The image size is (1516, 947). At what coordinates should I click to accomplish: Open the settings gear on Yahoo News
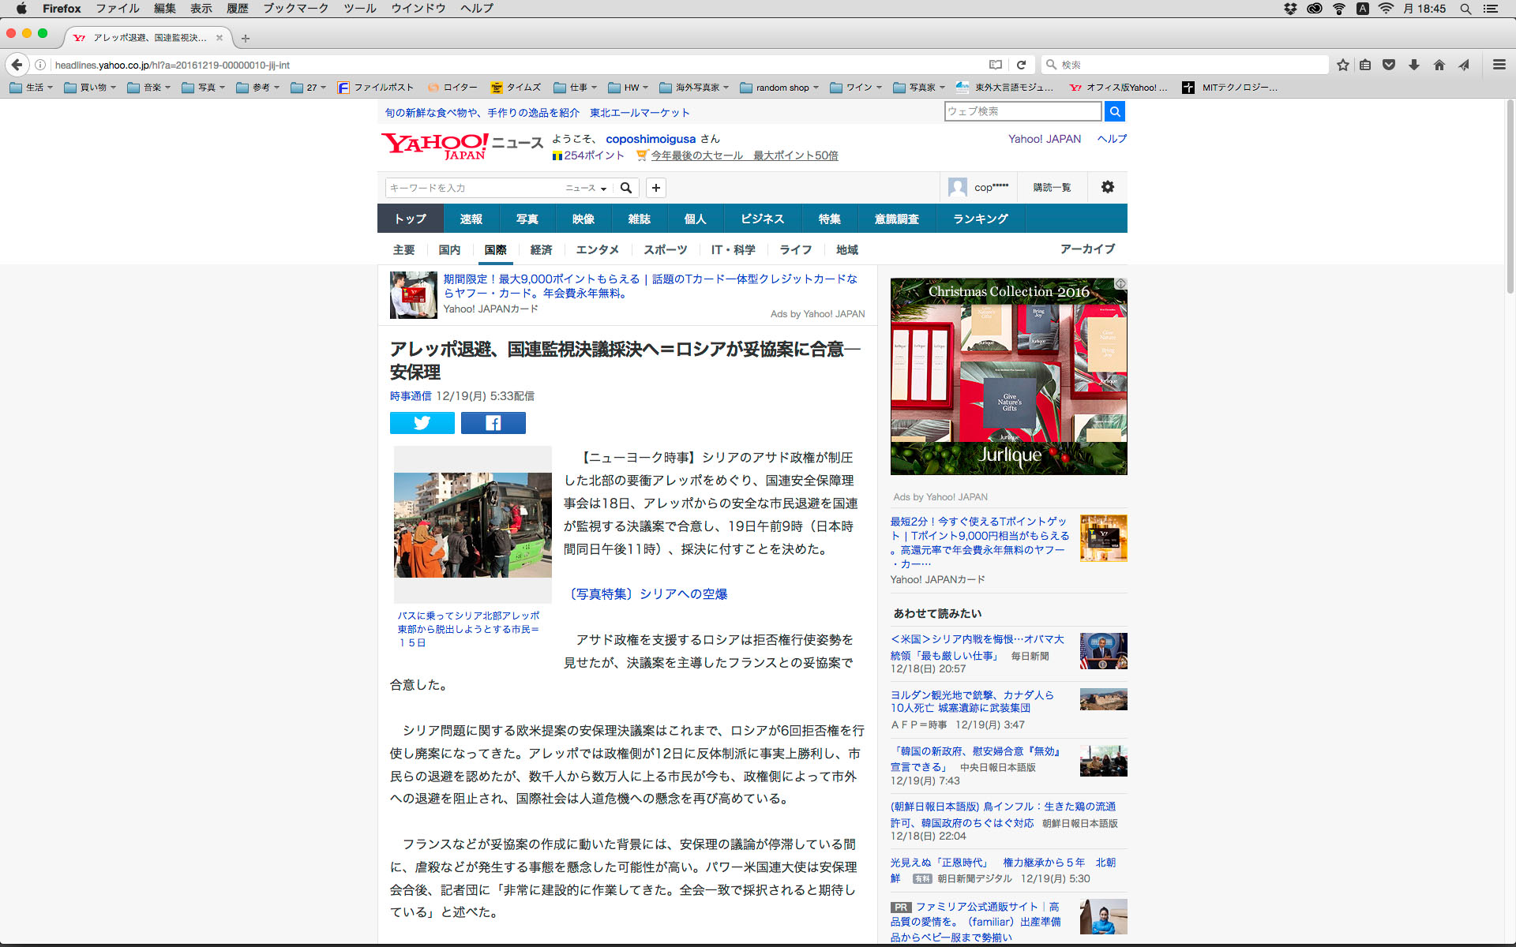[1107, 187]
